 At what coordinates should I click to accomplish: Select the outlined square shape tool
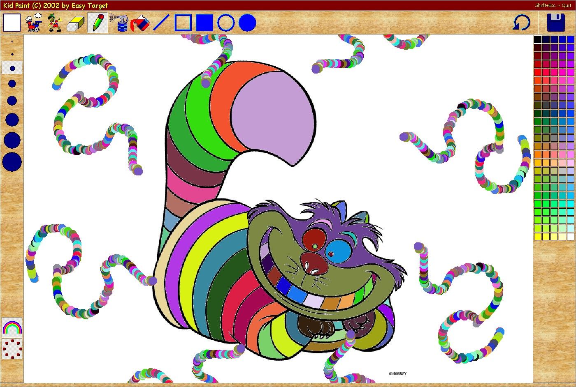point(183,23)
